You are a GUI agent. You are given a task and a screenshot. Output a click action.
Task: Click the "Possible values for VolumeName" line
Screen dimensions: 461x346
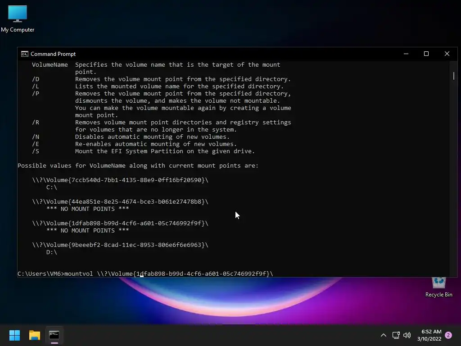(138, 166)
